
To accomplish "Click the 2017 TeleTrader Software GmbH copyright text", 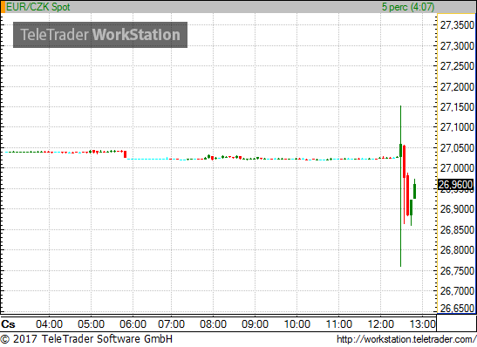I will pyautogui.click(x=86, y=339).
